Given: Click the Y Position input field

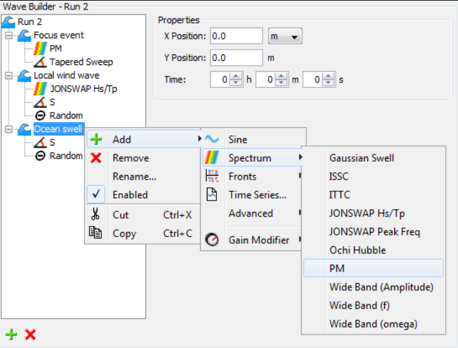Looking at the screenshot, I should tap(236, 58).
